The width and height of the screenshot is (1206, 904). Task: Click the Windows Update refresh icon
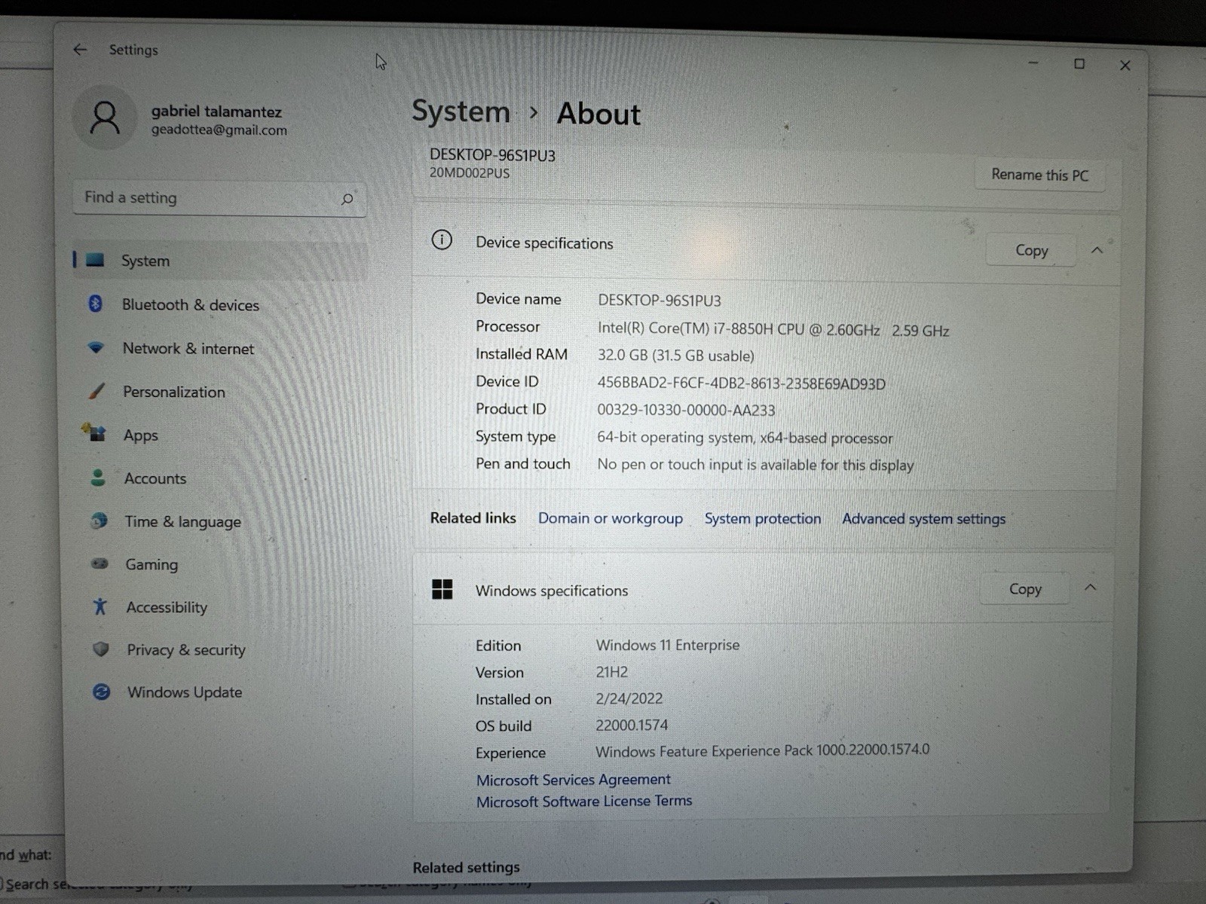[101, 692]
